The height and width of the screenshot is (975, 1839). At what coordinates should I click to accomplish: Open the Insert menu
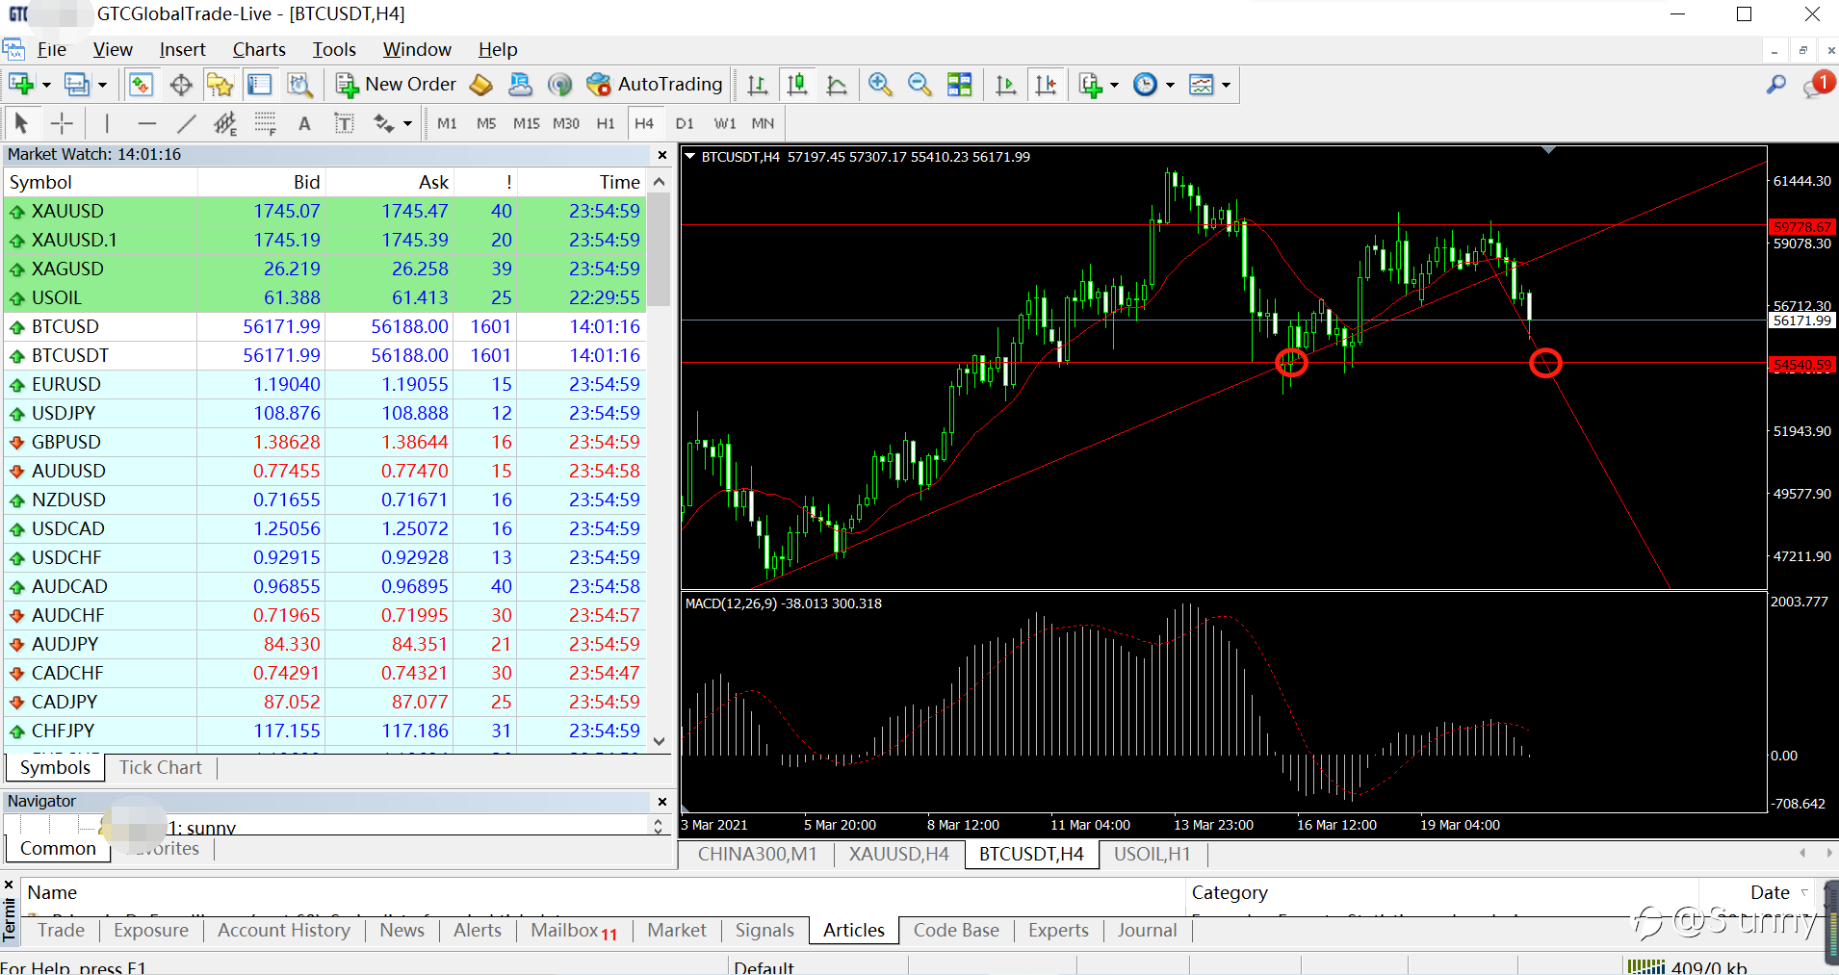tap(182, 49)
